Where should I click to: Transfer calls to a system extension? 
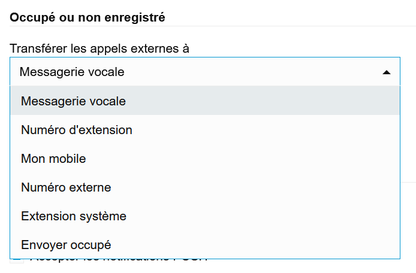[73, 216]
